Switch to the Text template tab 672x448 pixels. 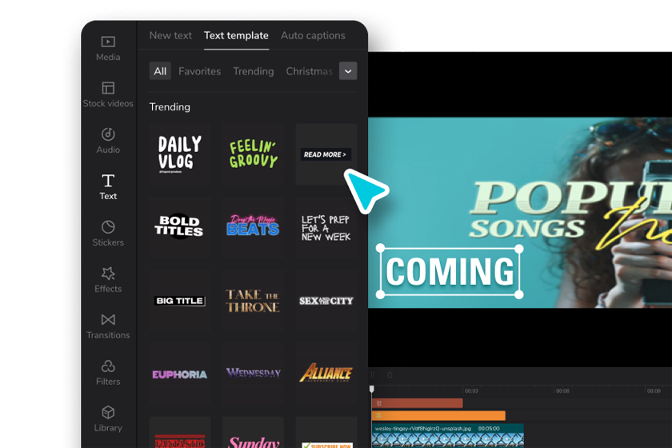pyautogui.click(x=236, y=35)
